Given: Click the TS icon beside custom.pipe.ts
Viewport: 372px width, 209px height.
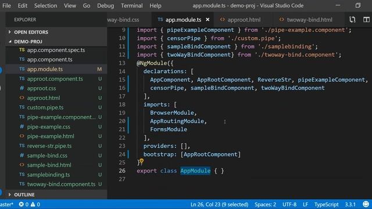Looking at the screenshot, I should coord(22,107).
